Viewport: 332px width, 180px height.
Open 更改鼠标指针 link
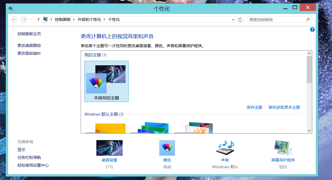coord(29,53)
